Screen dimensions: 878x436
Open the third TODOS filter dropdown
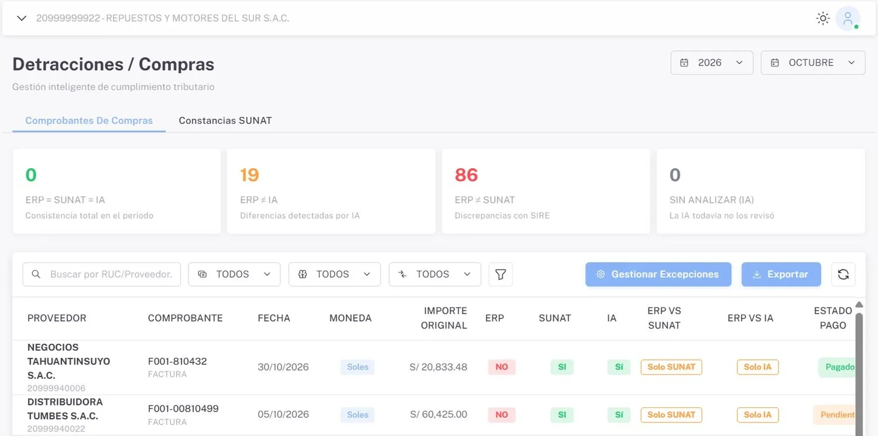435,274
